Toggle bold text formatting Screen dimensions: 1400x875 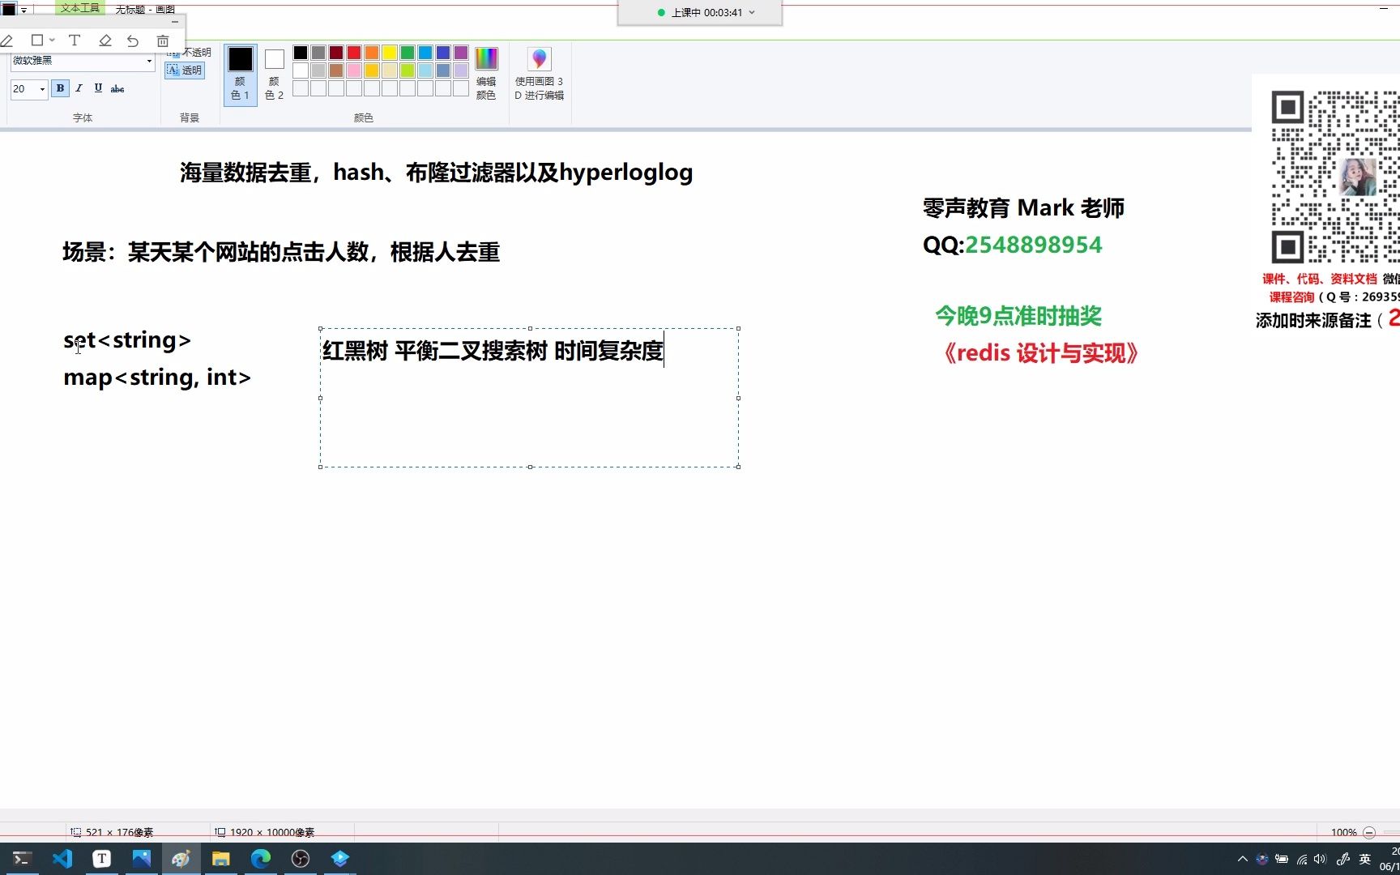tap(60, 88)
